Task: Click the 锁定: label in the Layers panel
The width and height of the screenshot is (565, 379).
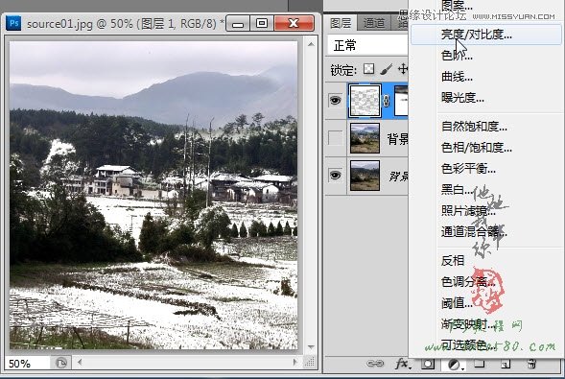Action: tap(343, 69)
